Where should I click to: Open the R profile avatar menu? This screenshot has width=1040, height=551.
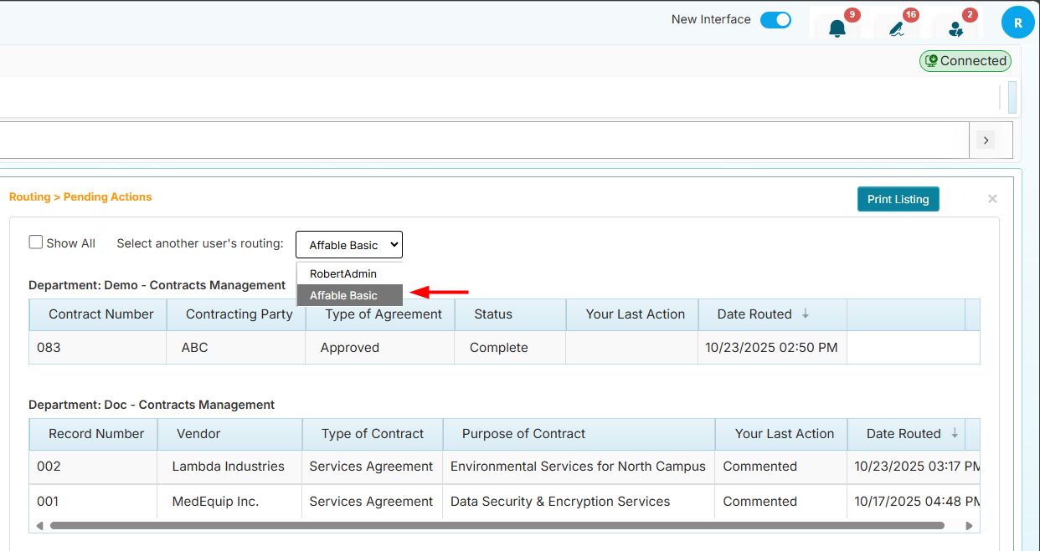click(1017, 22)
